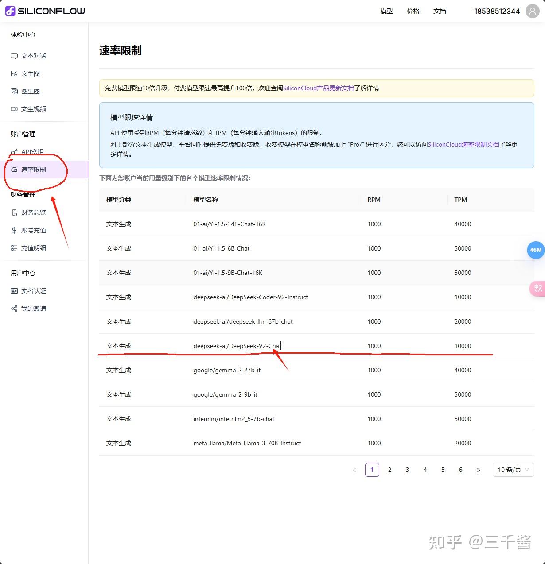The image size is (545, 564).
Task: Click the previous page arrow
Action: 354,470
